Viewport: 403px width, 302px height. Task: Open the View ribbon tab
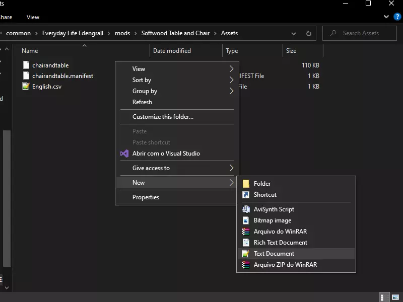point(33,17)
